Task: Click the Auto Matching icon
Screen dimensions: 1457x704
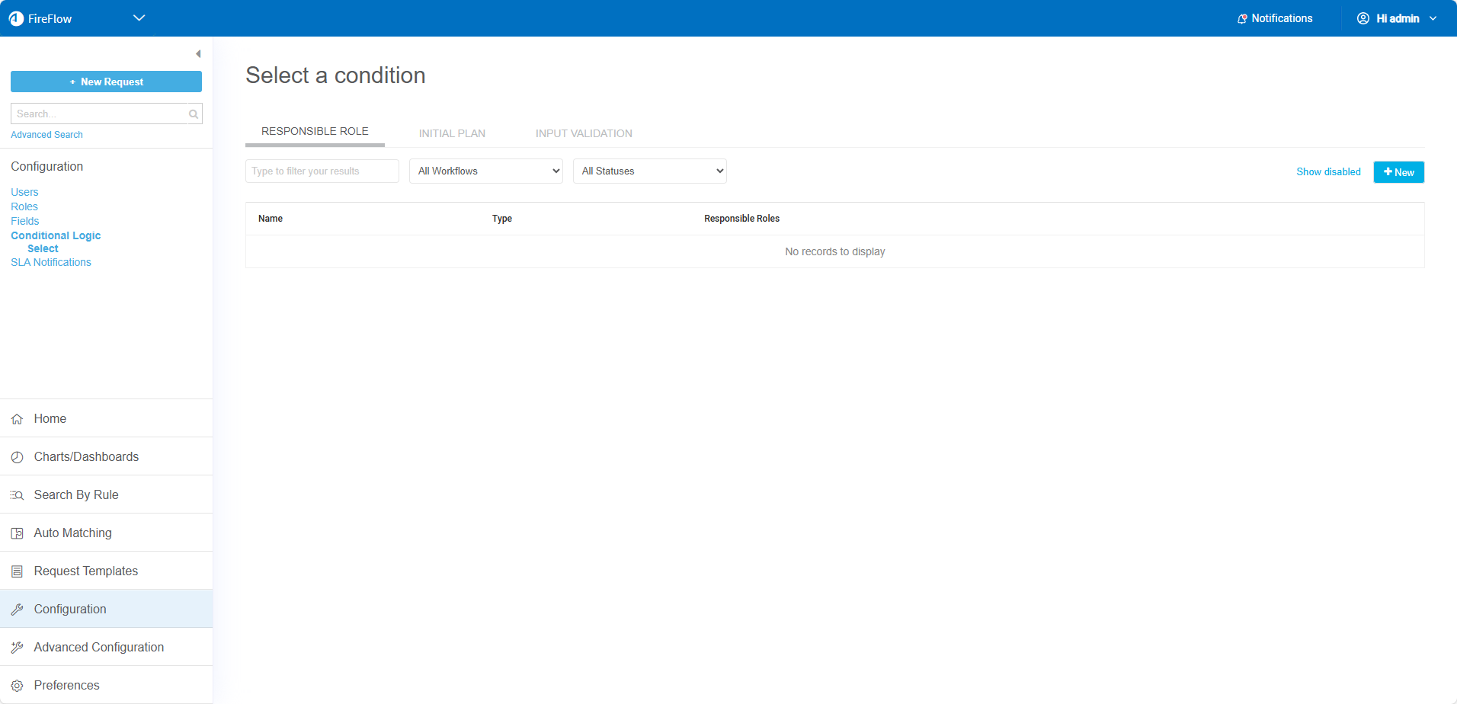Action: tap(17, 533)
